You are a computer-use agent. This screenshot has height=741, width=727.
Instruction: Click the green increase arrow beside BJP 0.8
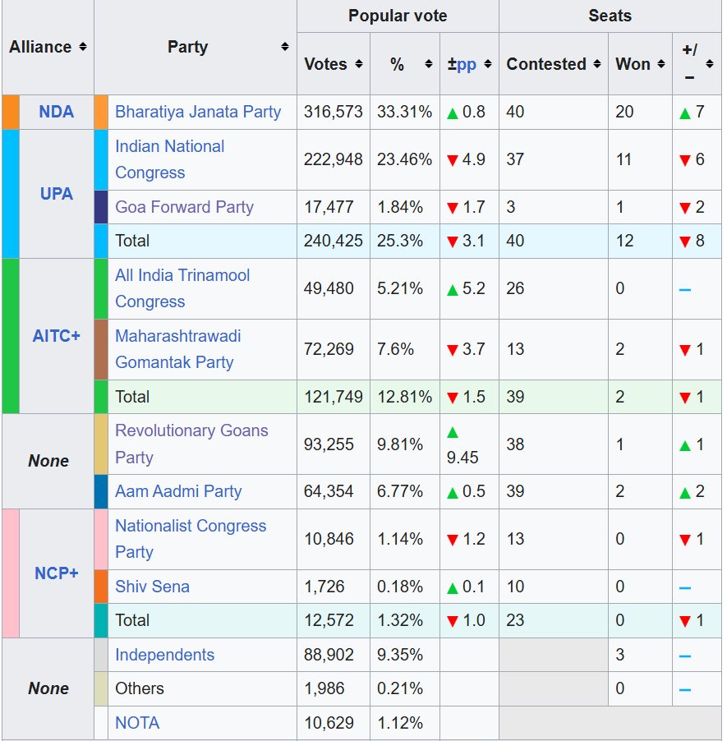(453, 113)
